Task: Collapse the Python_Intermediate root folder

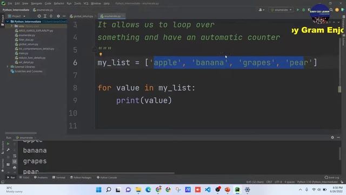Action: (8, 22)
